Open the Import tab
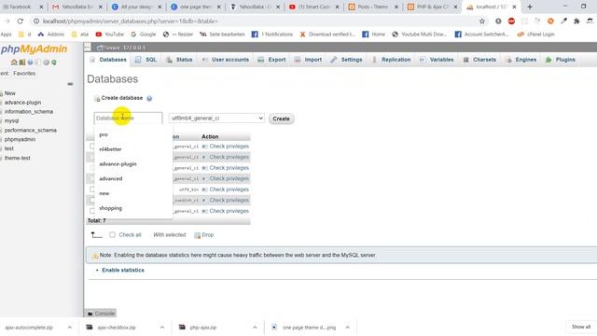The width and height of the screenshot is (597, 336). pos(309,60)
